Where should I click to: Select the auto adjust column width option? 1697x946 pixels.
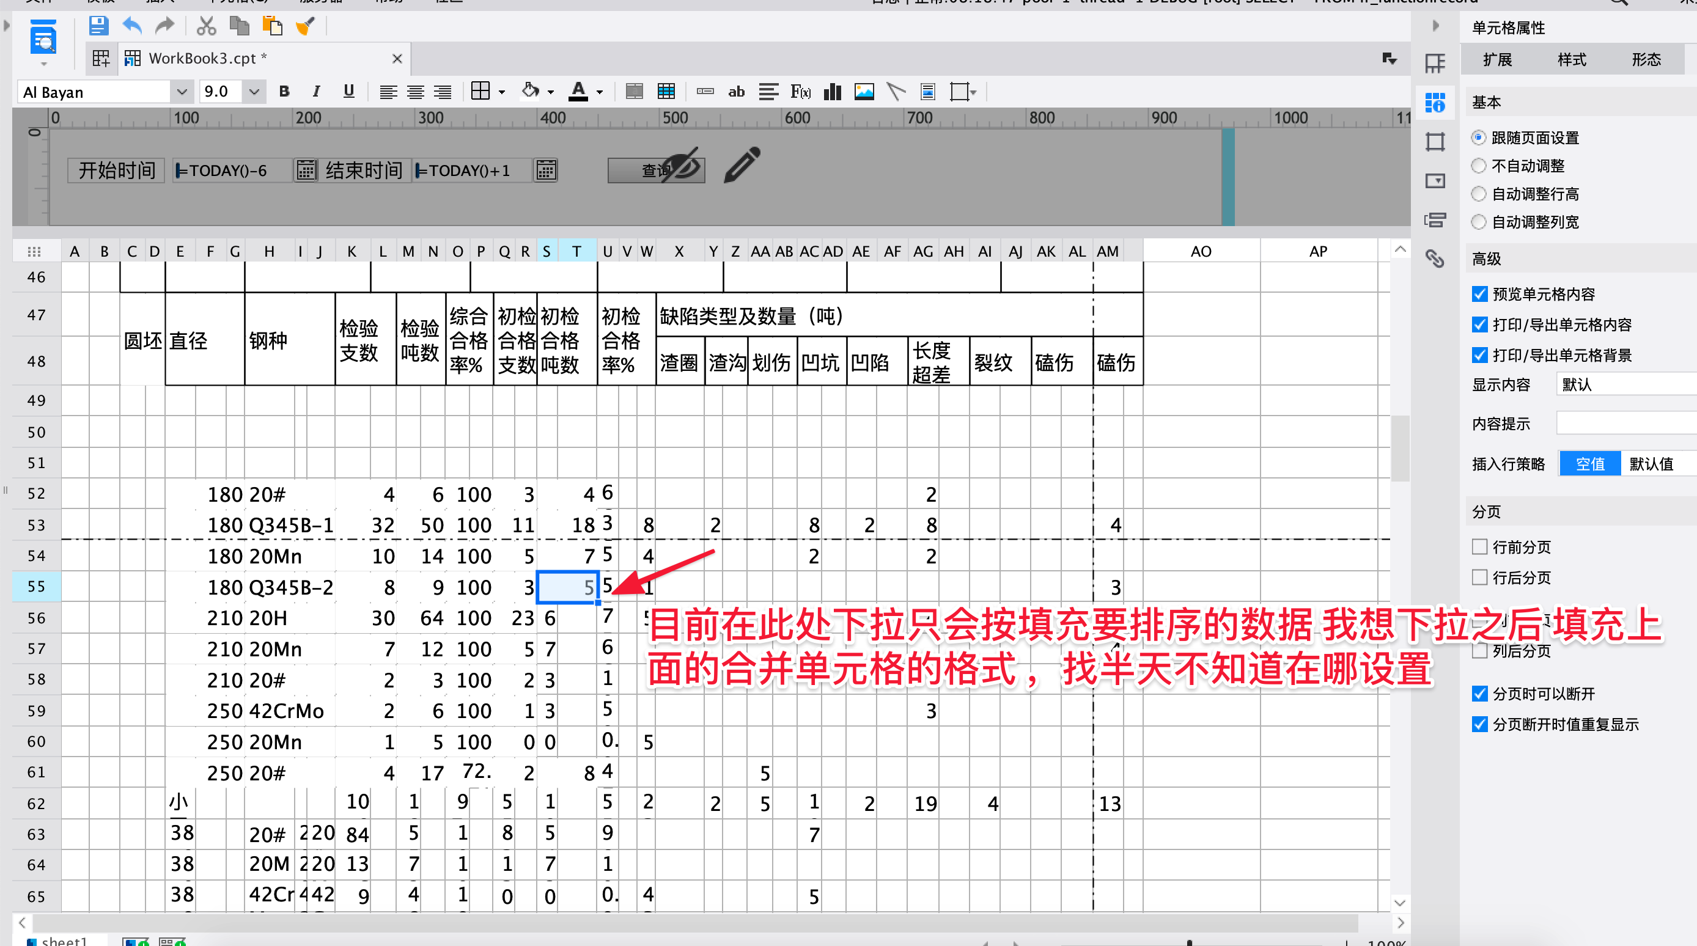pyautogui.click(x=1478, y=222)
